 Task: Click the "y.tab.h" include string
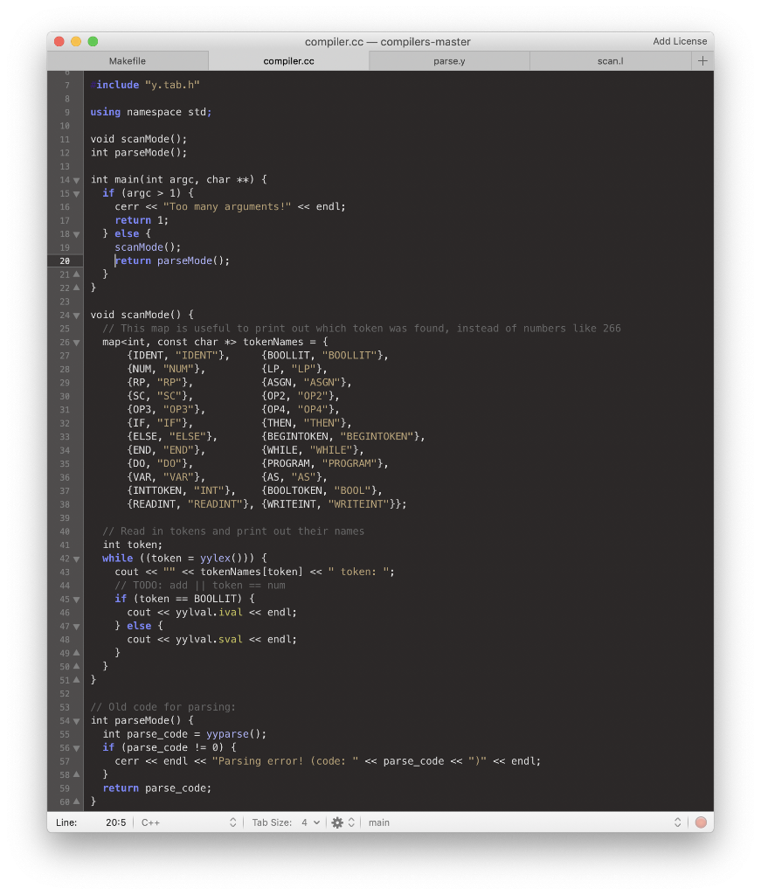[x=172, y=85]
